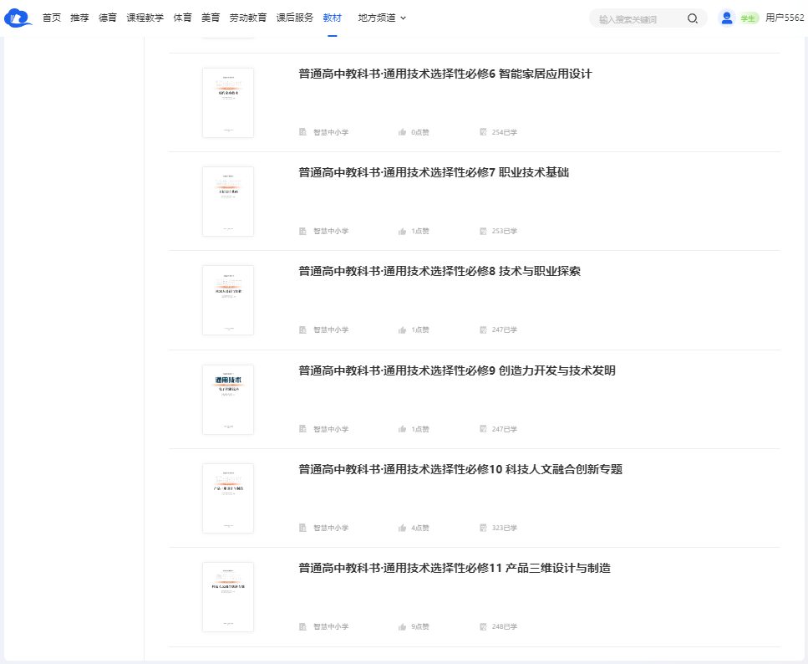
Task: Open the 课程教学 menu item
Action: (x=145, y=18)
